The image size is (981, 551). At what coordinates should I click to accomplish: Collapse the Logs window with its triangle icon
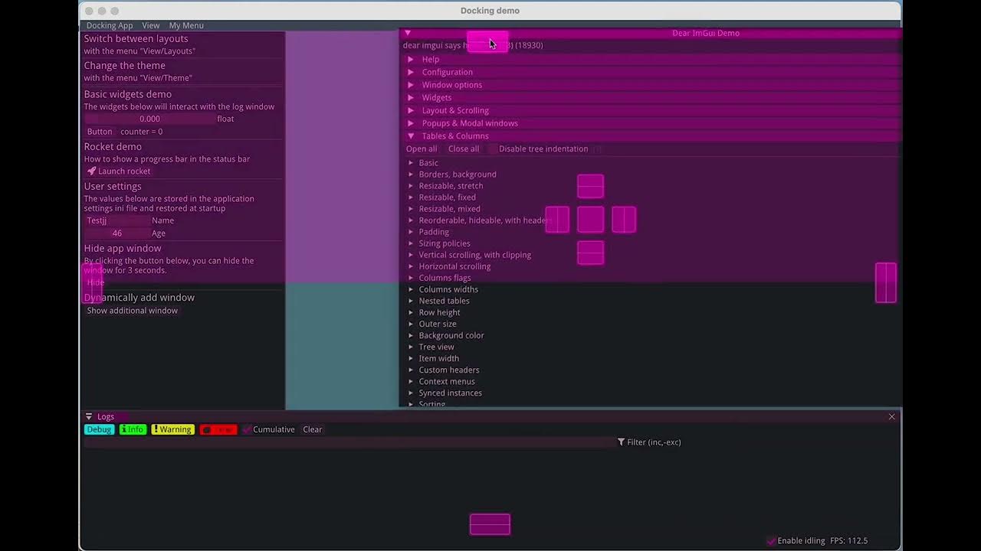(x=89, y=416)
